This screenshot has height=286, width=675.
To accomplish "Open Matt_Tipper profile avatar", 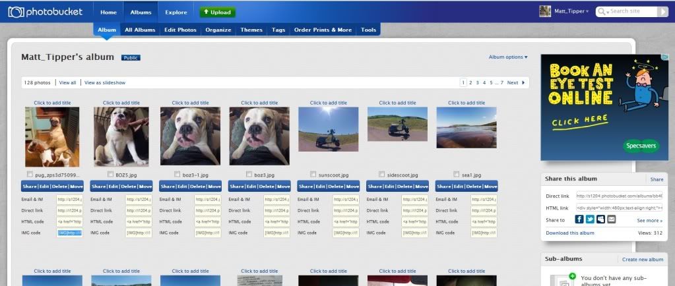I will click(x=545, y=11).
